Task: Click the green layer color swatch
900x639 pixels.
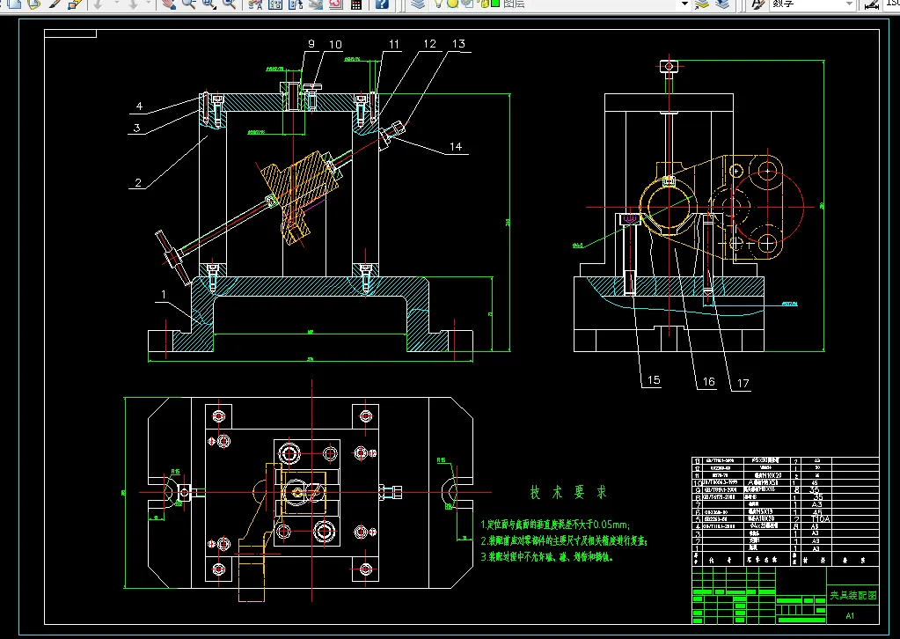Action: pos(495,4)
